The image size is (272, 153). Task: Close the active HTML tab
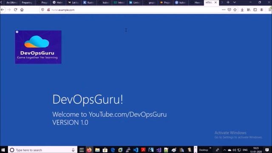[x=215, y=3]
